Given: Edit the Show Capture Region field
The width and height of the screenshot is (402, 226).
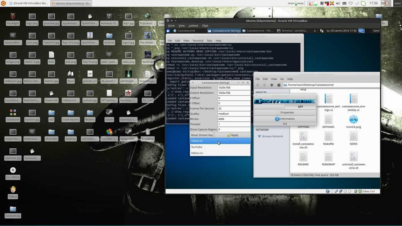Looking at the screenshot, I should 234,129.
